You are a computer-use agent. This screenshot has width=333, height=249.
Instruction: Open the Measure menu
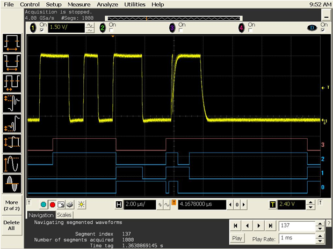tap(79, 4)
